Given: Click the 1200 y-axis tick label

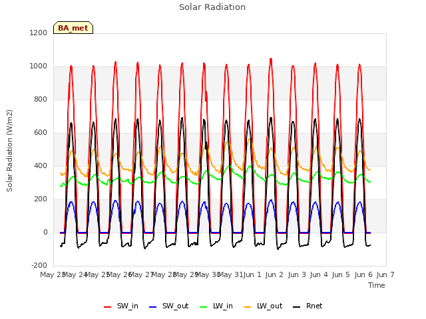Looking at the screenshot, I should click(x=39, y=33).
